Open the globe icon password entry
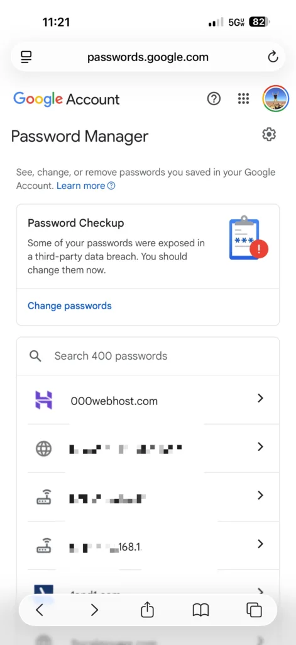This screenshot has height=645, width=296. pyautogui.click(x=148, y=448)
